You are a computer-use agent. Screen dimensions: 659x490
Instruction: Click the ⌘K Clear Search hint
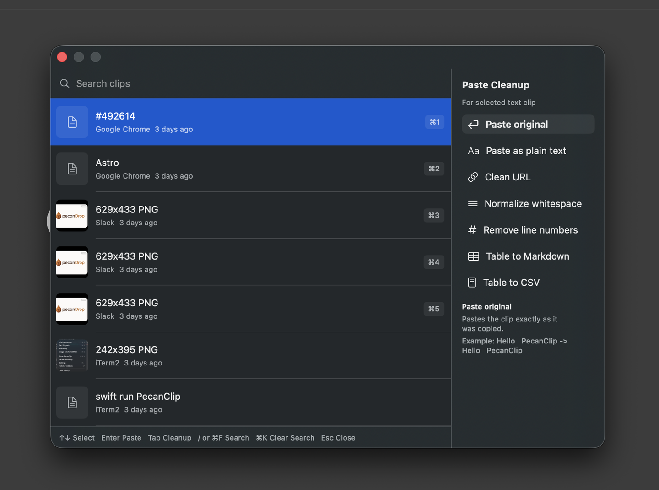[x=285, y=438]
